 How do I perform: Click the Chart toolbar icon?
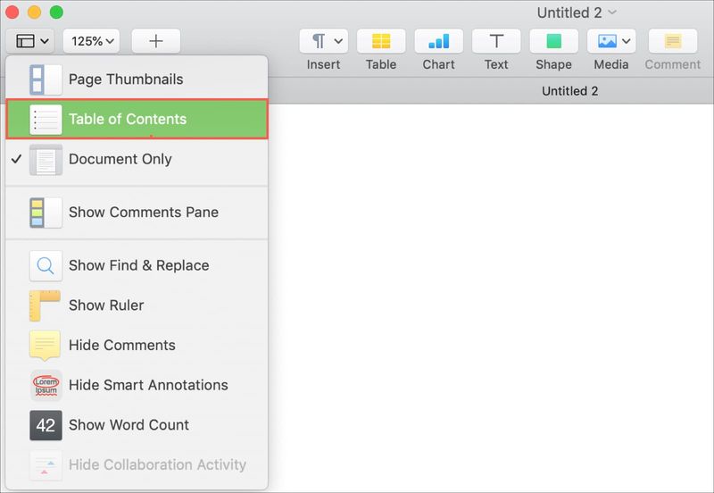[439, 41]
